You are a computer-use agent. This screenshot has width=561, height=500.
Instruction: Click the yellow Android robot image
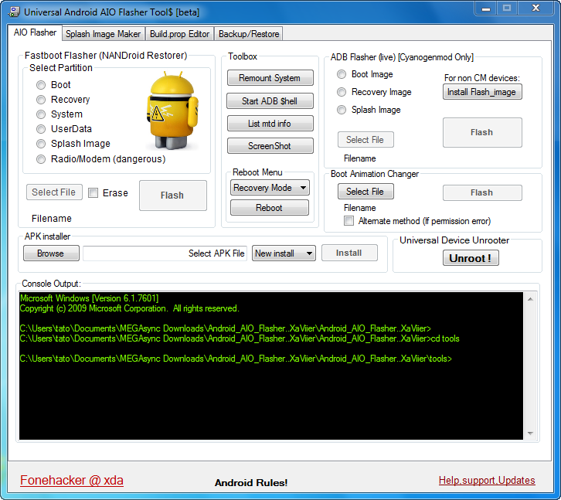[x=172, y=111]
